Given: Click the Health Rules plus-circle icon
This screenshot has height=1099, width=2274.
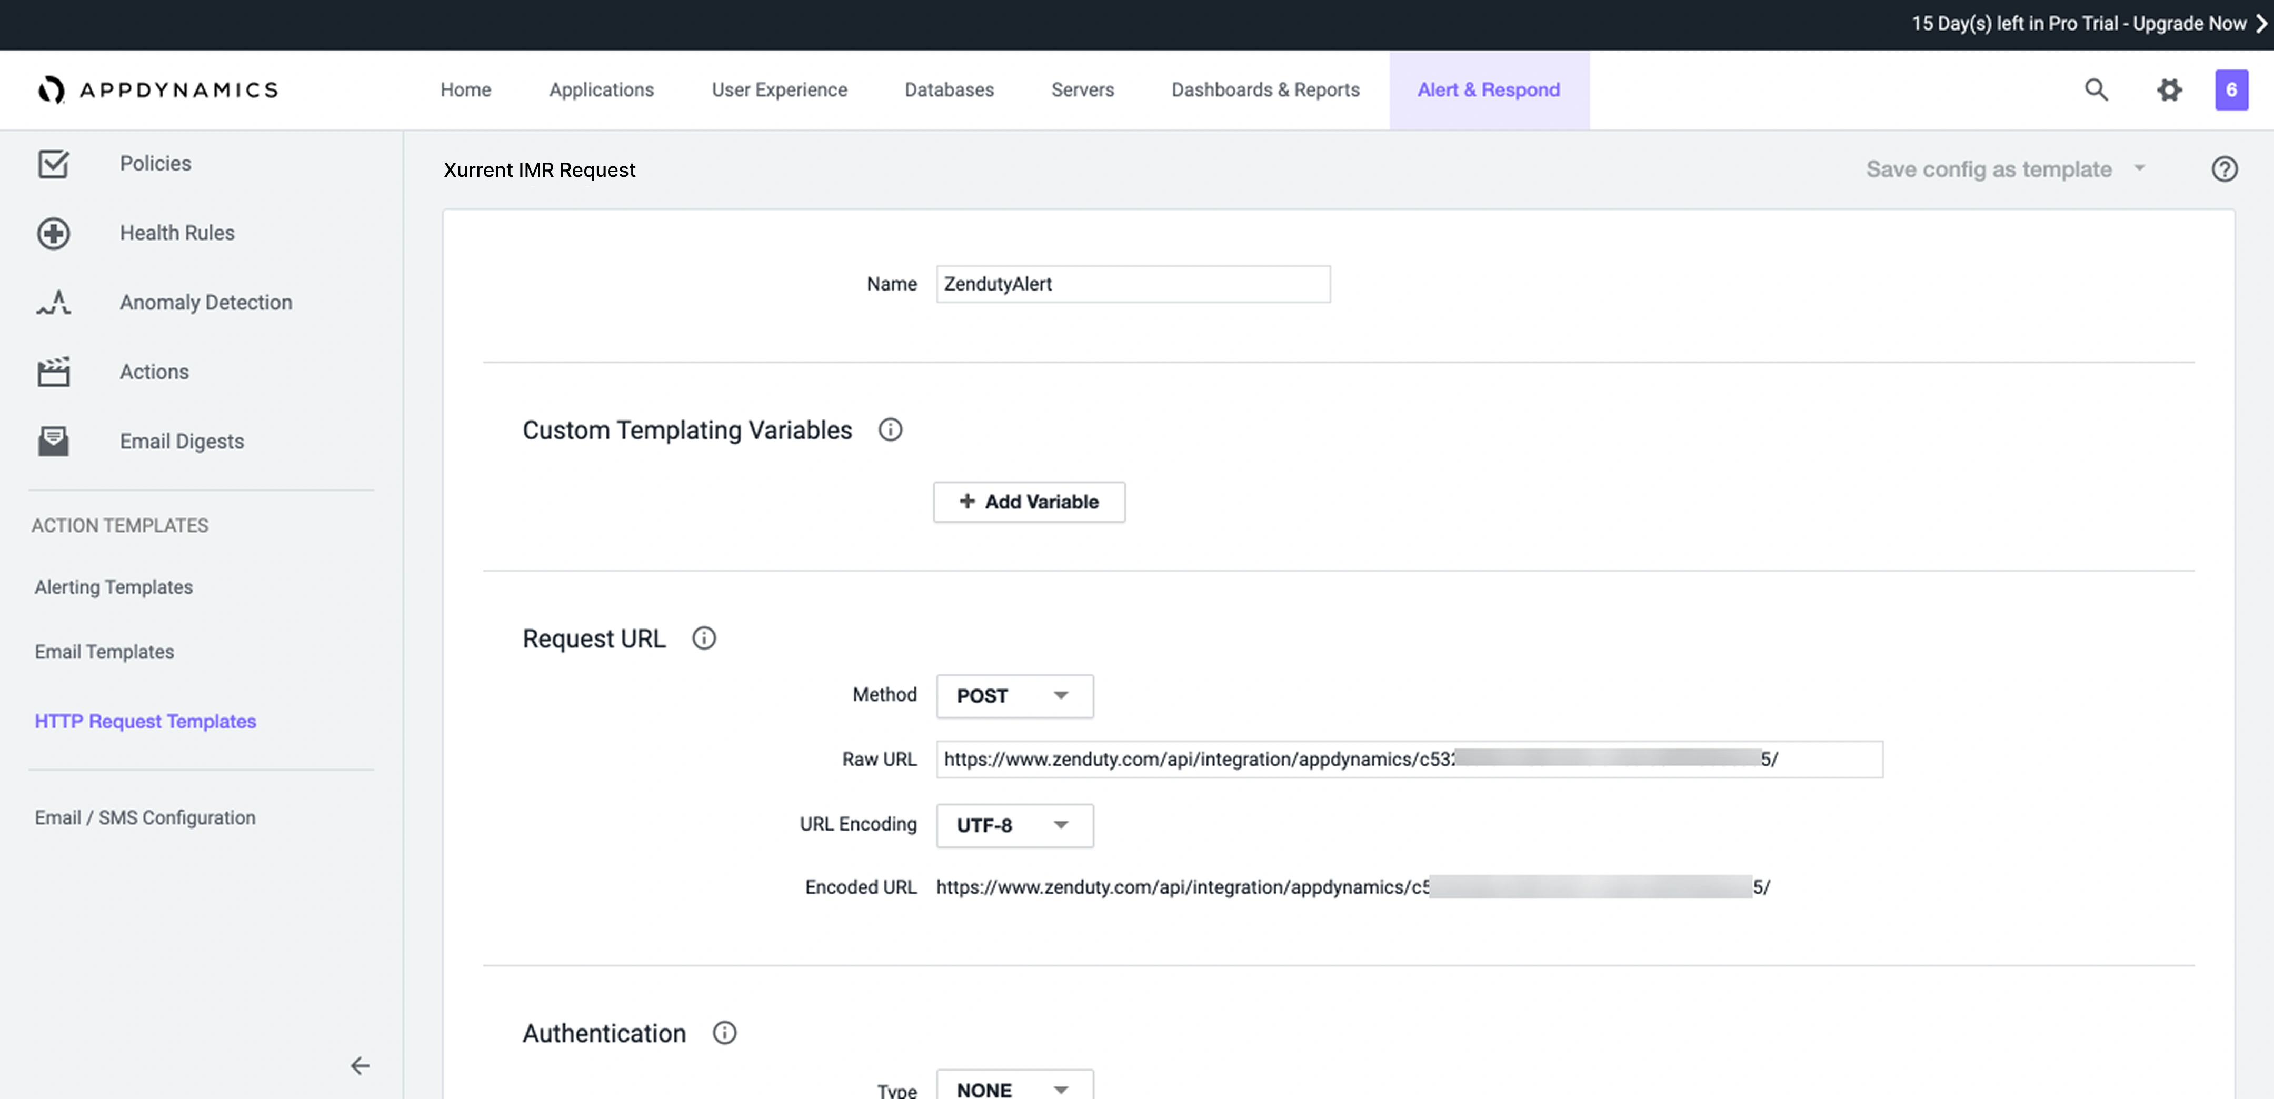Looking at the screenshot, I should click(53, 233).
